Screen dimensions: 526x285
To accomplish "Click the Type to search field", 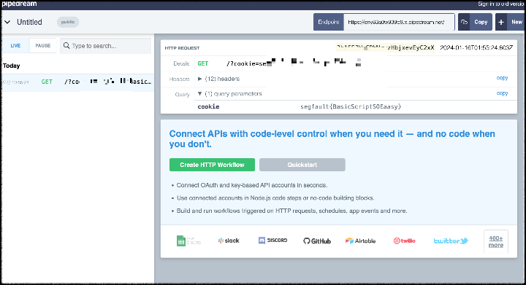I will coord(106,46).
